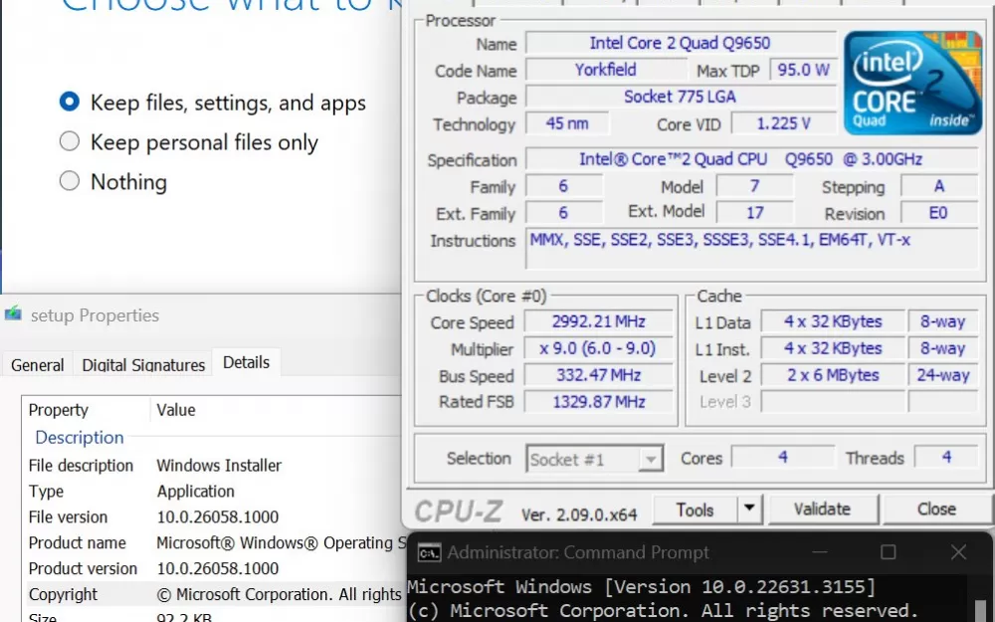This screenshot has width=995, height=622.
Task: Switch to the General tab
Action: [38, 364]
